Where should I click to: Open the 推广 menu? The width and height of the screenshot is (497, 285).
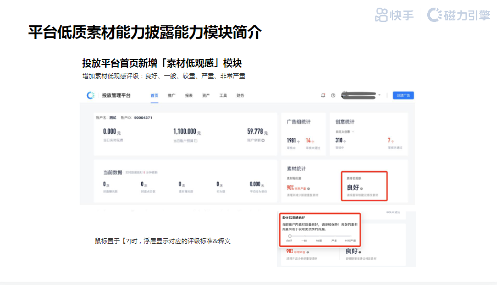172,96
